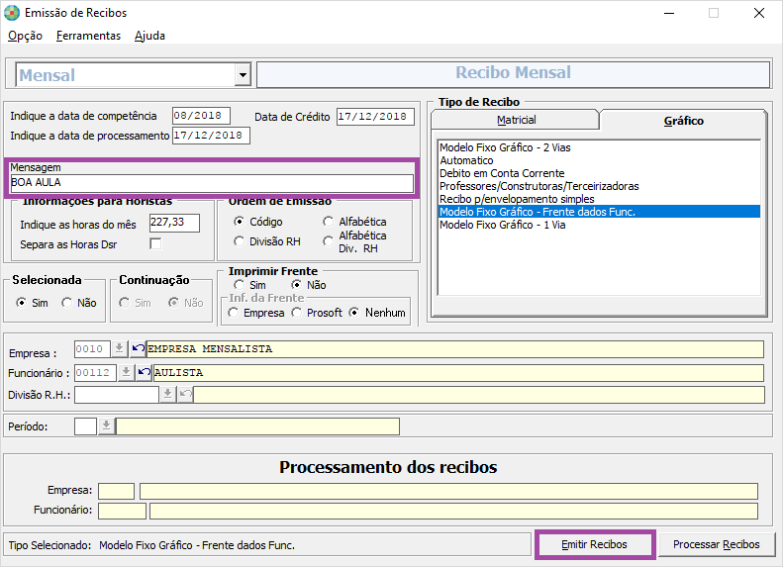The image size is (783, 567).
Task: Click the data de competência field
Action: (201, 116)
